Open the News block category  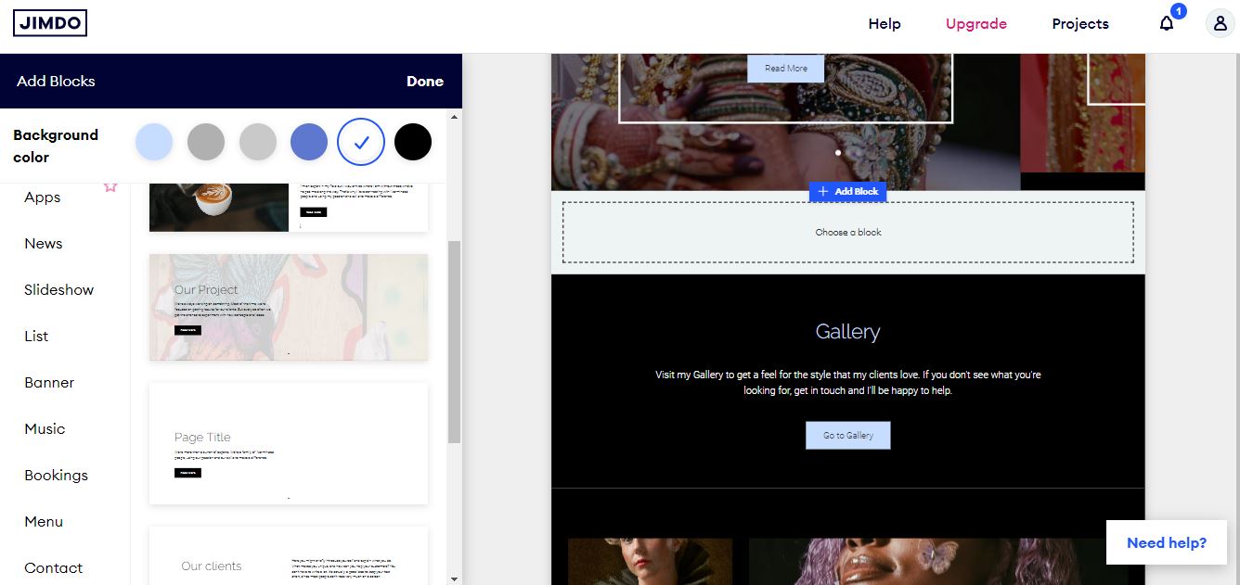click(44, 244)
